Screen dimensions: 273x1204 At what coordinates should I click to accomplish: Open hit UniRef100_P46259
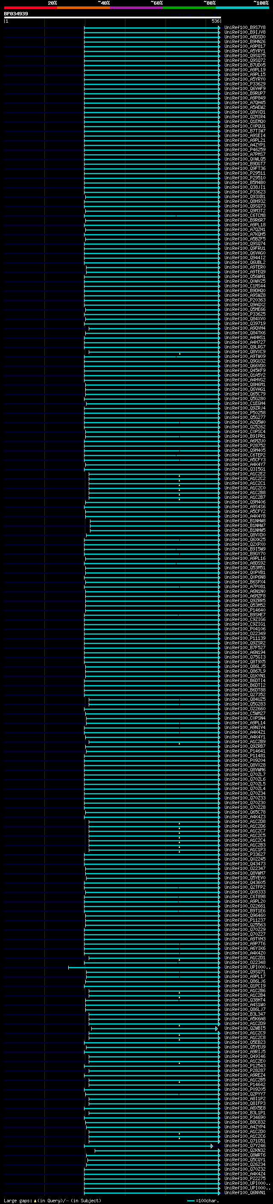tap(245, 149)
